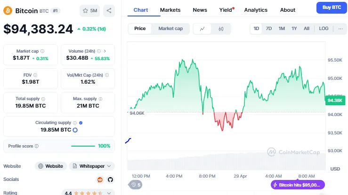Image resolution: width=348 pixels, height=195 pixels.
Task: Click the Profile score progress bar
Action: click(83, 146)
